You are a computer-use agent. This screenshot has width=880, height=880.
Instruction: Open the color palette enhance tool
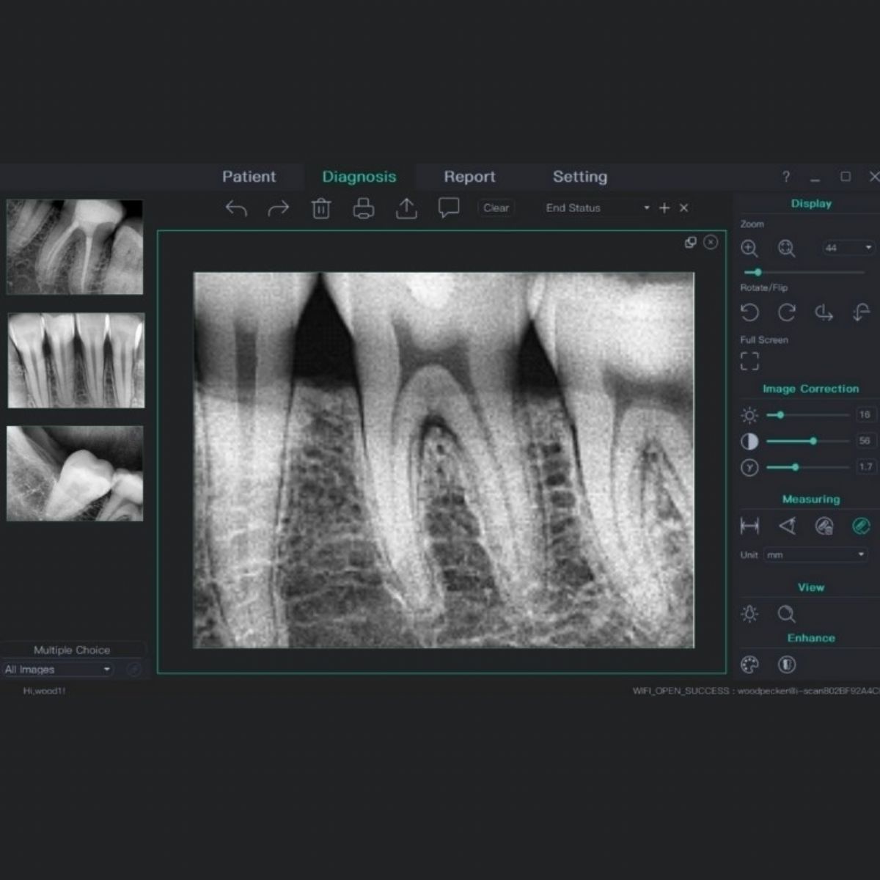[749, 665]
